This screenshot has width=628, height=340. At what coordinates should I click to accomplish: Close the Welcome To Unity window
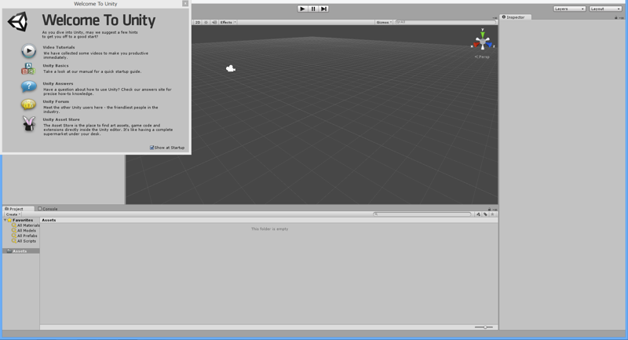pyautogui.click(x=185, y=4)
